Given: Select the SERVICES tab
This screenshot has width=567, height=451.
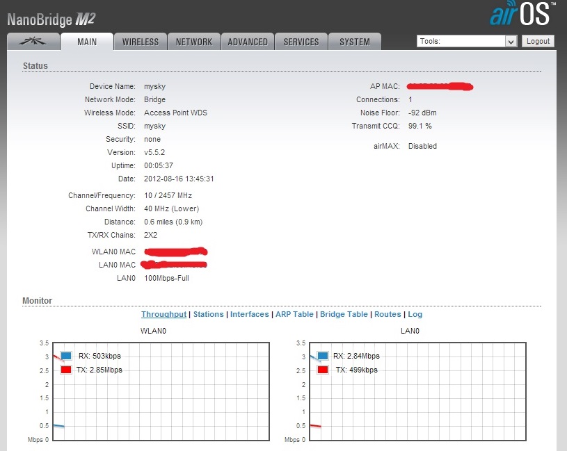Looking at the screenshot, I should 301,42.
